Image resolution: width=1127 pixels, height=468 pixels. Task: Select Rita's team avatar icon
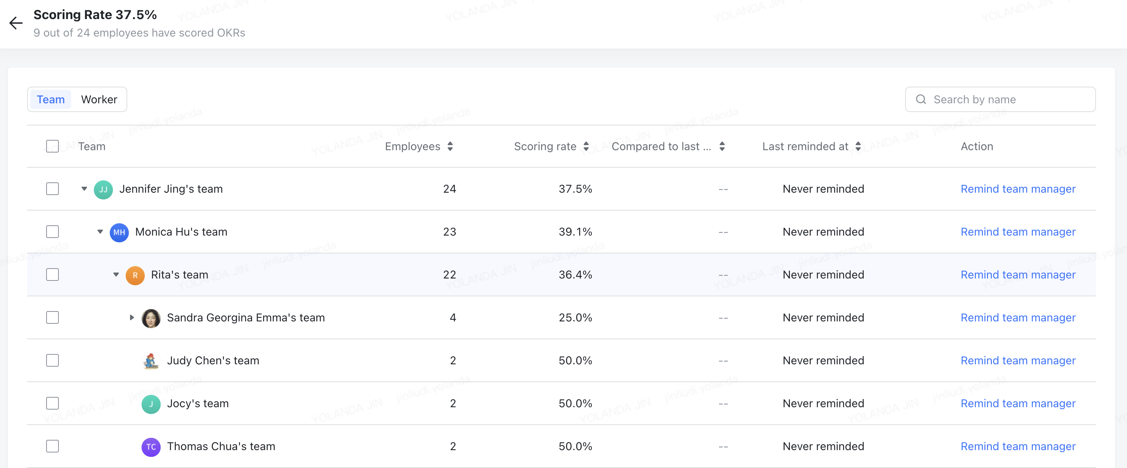[x=135, y=275]
